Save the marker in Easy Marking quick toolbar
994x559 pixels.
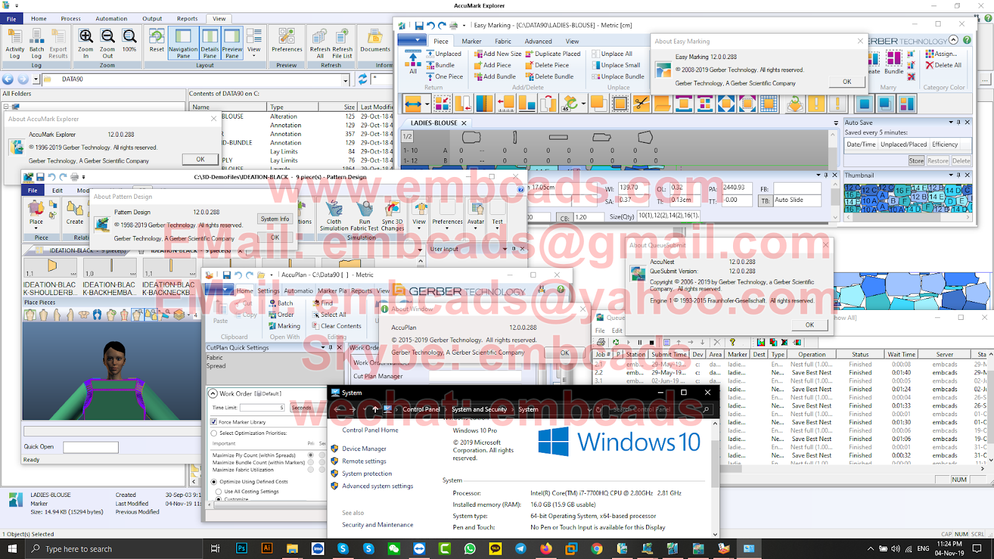pyautogui.click(x=419, y=25)
